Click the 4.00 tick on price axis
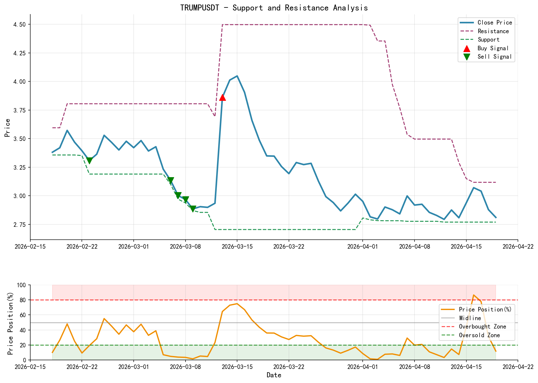 [20, 81]
